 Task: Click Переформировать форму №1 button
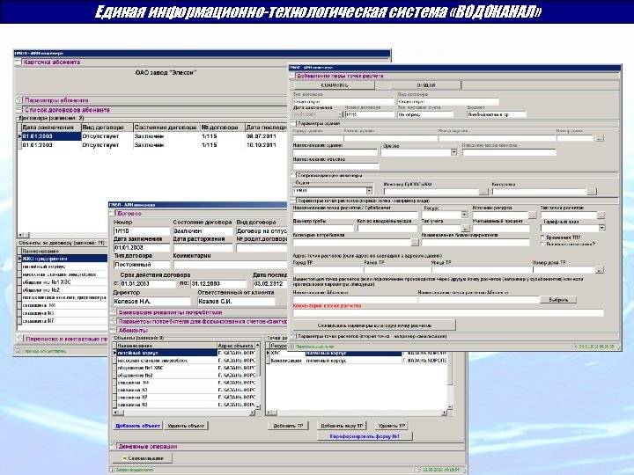pos(365,436)
